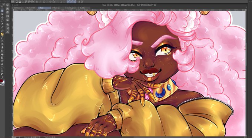Select the Zoom magnifier tool

click(2, 7)
